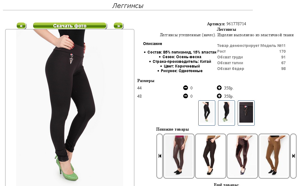Open similar product with dark brown leggings

pyautogui.click(x=211, y=156)
